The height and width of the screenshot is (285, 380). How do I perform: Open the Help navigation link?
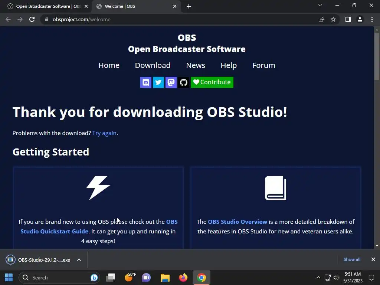pos(229,65)
